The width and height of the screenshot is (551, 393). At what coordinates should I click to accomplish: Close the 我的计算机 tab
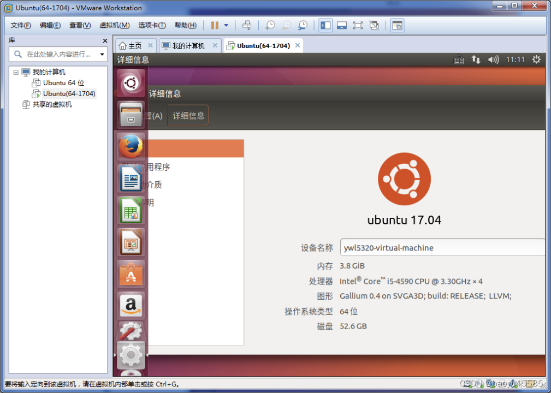tap(215, 46)
